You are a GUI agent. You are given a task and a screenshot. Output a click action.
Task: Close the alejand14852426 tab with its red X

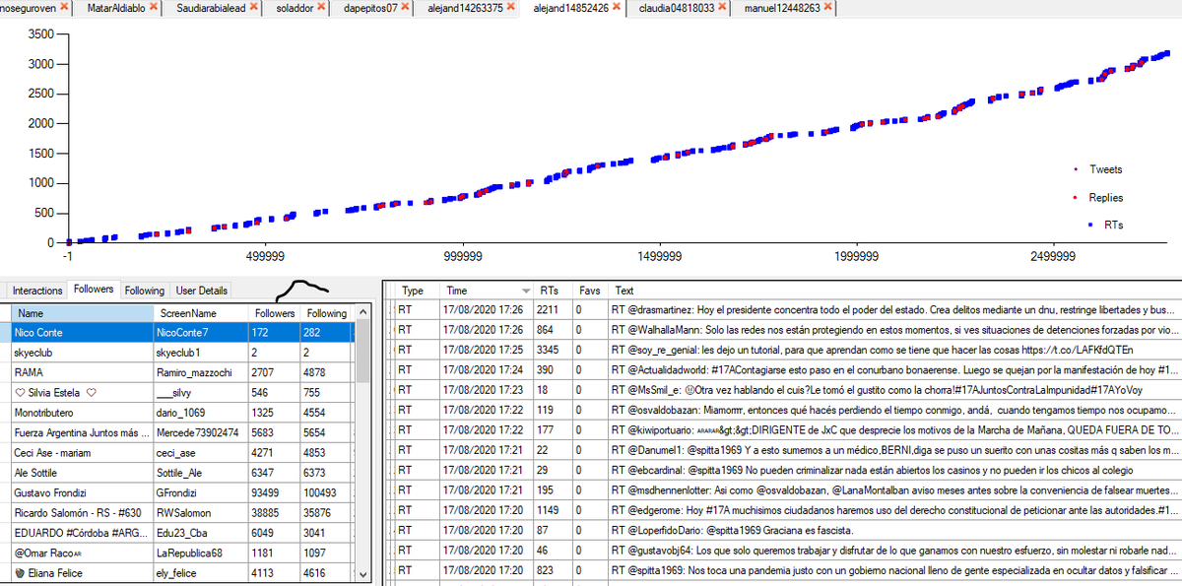click(617, 7)
